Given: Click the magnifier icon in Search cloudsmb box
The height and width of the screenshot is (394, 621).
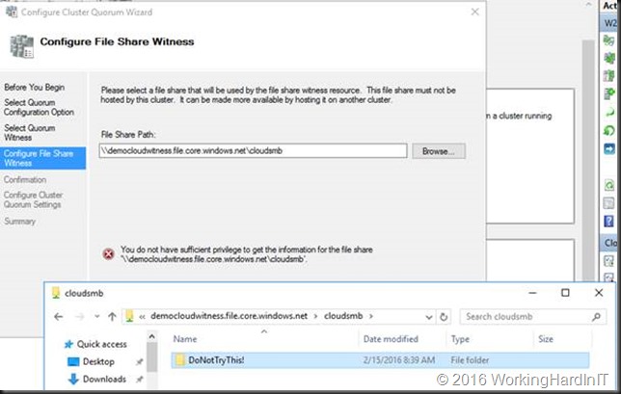Looking at the screenshot, I should (x=596, y=317).
